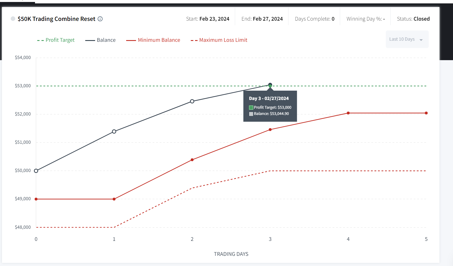Hide the Maximum Loss Limit series
Screen dimensions: 453x266
(x=219, y=40)
